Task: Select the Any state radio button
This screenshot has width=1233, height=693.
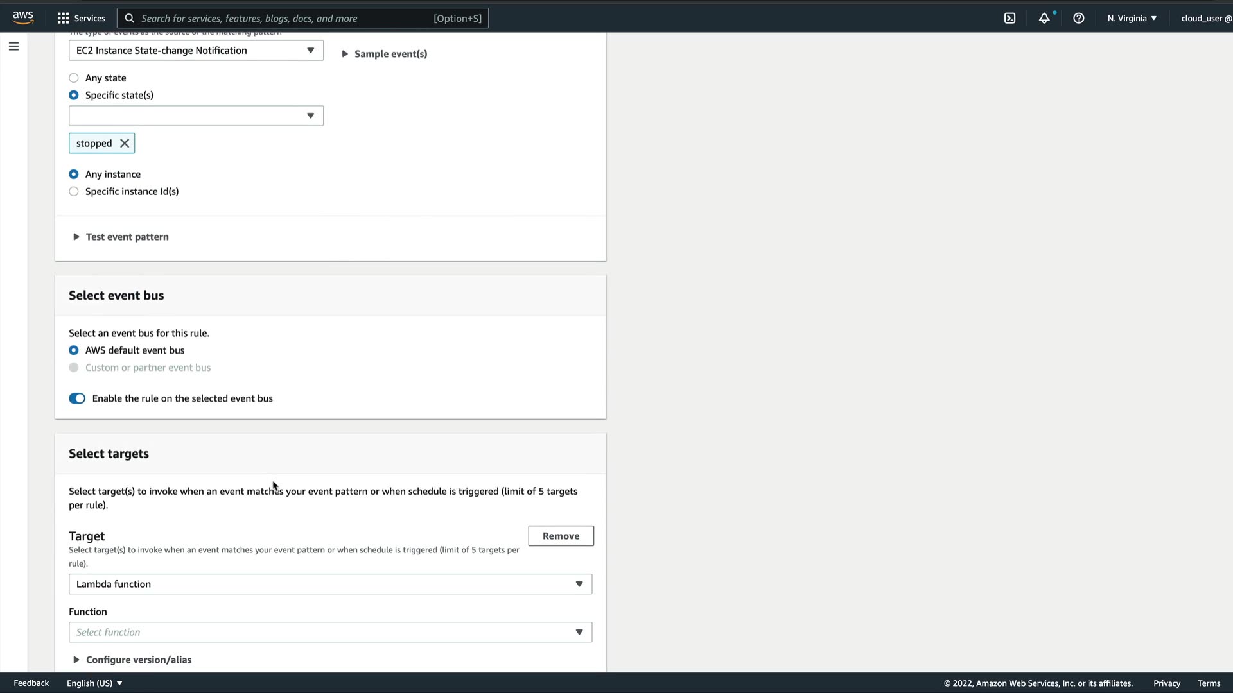Action: (74, 78)
